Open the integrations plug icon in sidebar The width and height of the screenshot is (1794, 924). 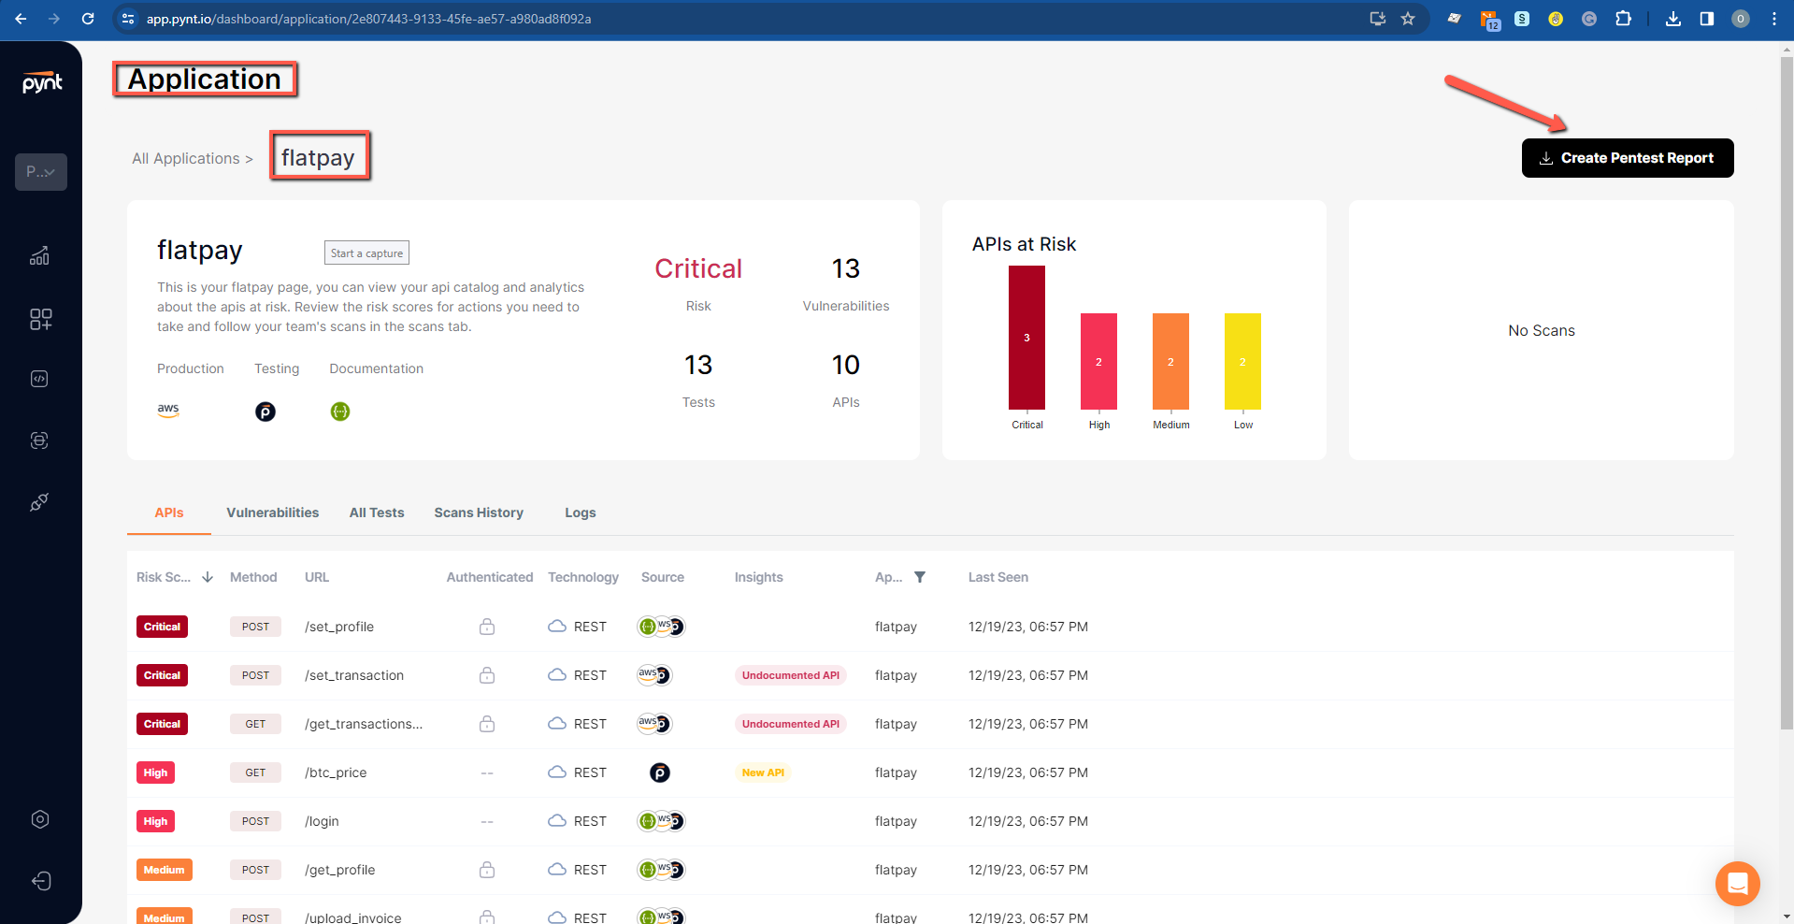pyautogui.click(x=39, y=502)
